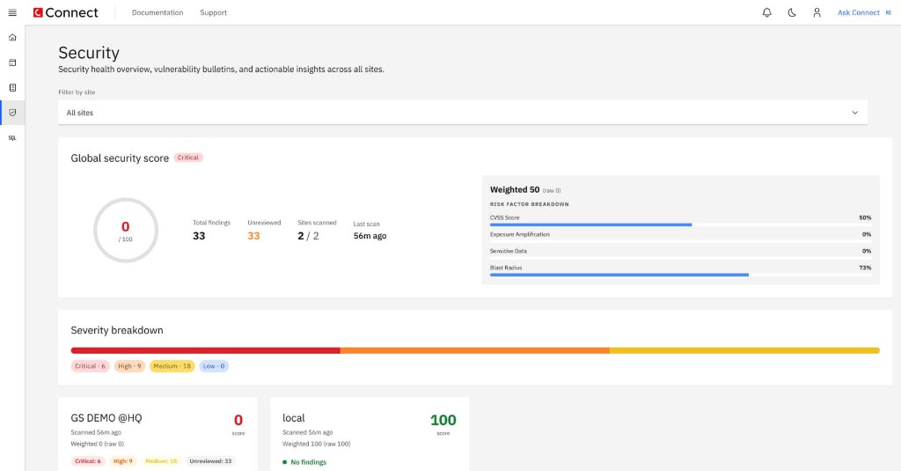Viewport: 901px width, 471px height.
Task: Open the GS DEMO @HQ site card
Action: pos(158,434)
